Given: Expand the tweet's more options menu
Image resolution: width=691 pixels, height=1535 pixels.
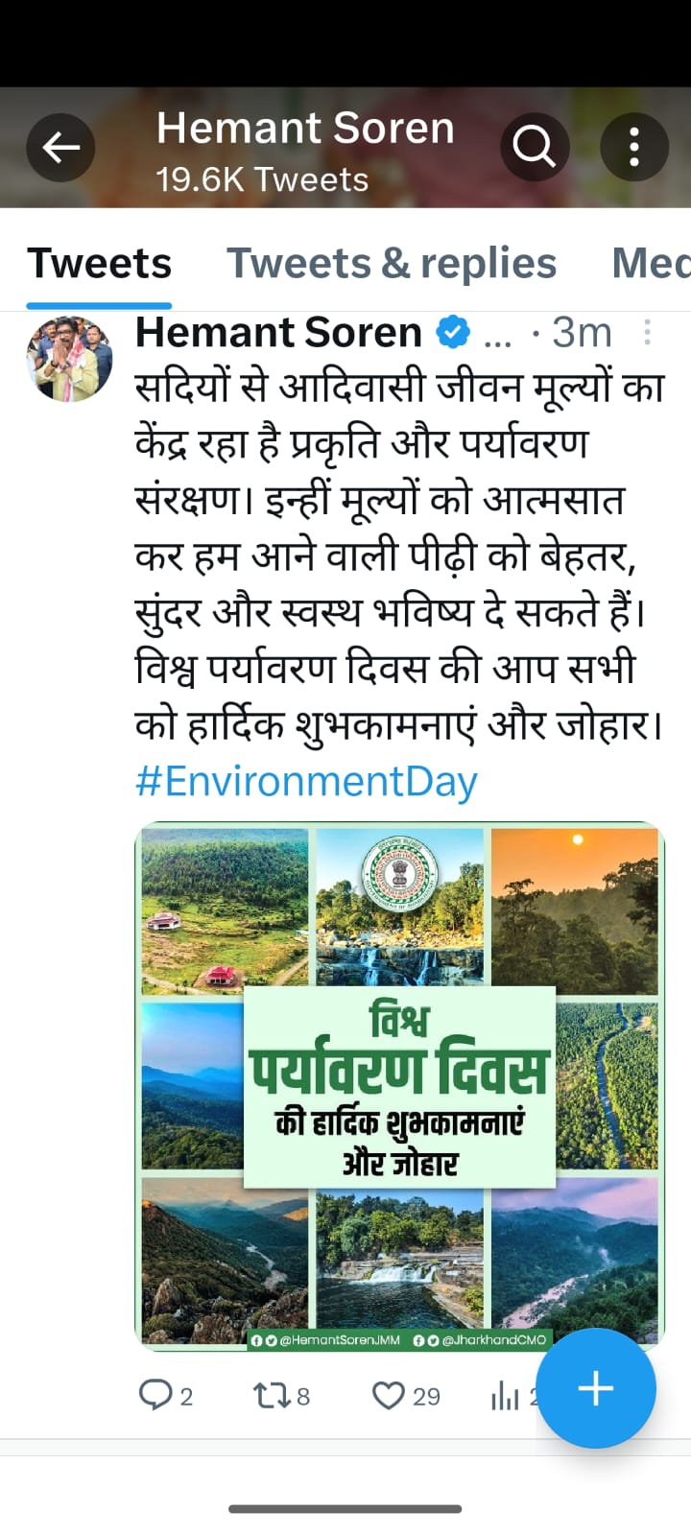Looking at the screenshot, I should tap(648, 333).
